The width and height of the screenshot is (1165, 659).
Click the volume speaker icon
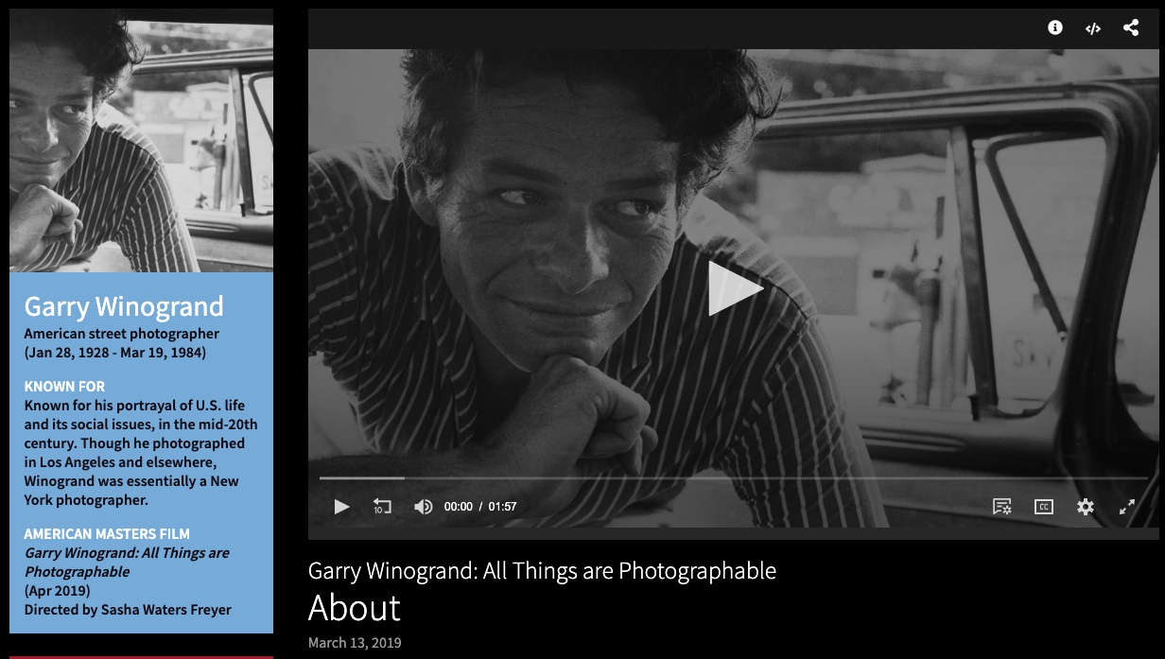(423, 507)
